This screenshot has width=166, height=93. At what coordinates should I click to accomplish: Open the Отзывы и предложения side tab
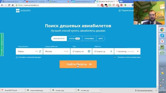coord(2,44)
